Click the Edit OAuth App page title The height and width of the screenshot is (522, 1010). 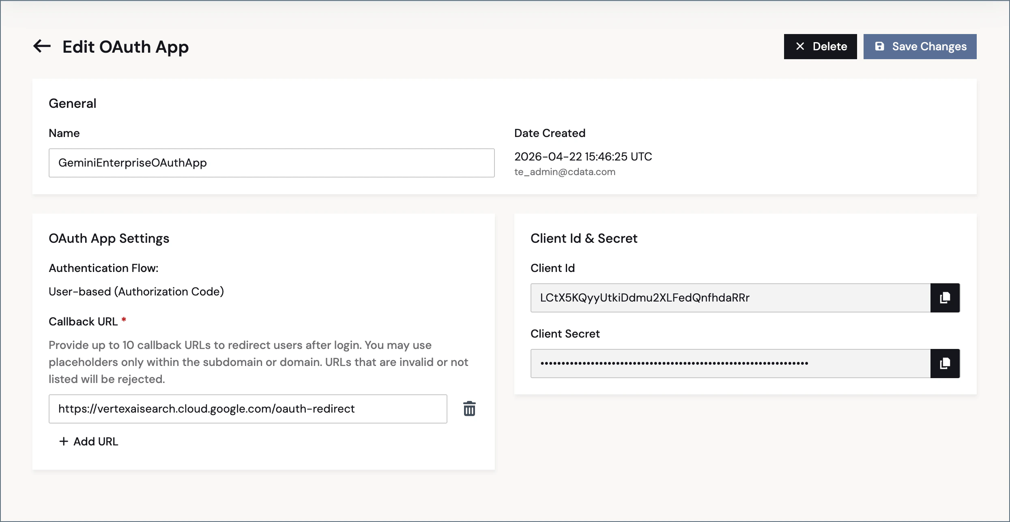(x=125, y=46)
